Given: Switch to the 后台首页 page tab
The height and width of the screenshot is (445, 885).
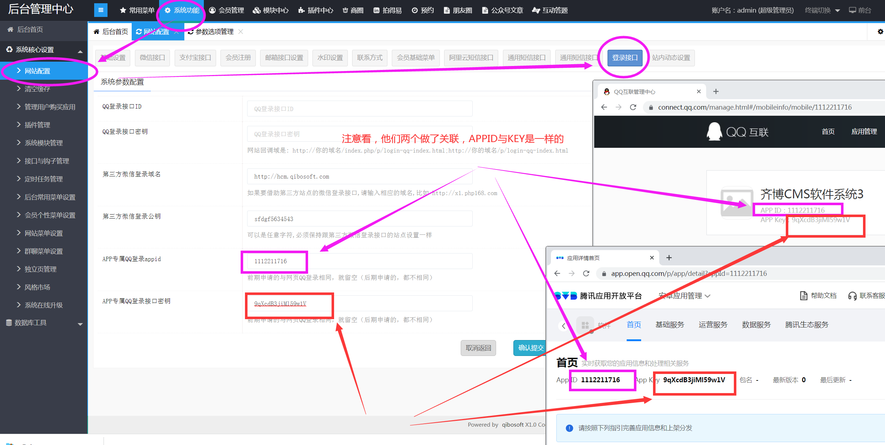Looking at the screenshot, I should coord(111,32).
